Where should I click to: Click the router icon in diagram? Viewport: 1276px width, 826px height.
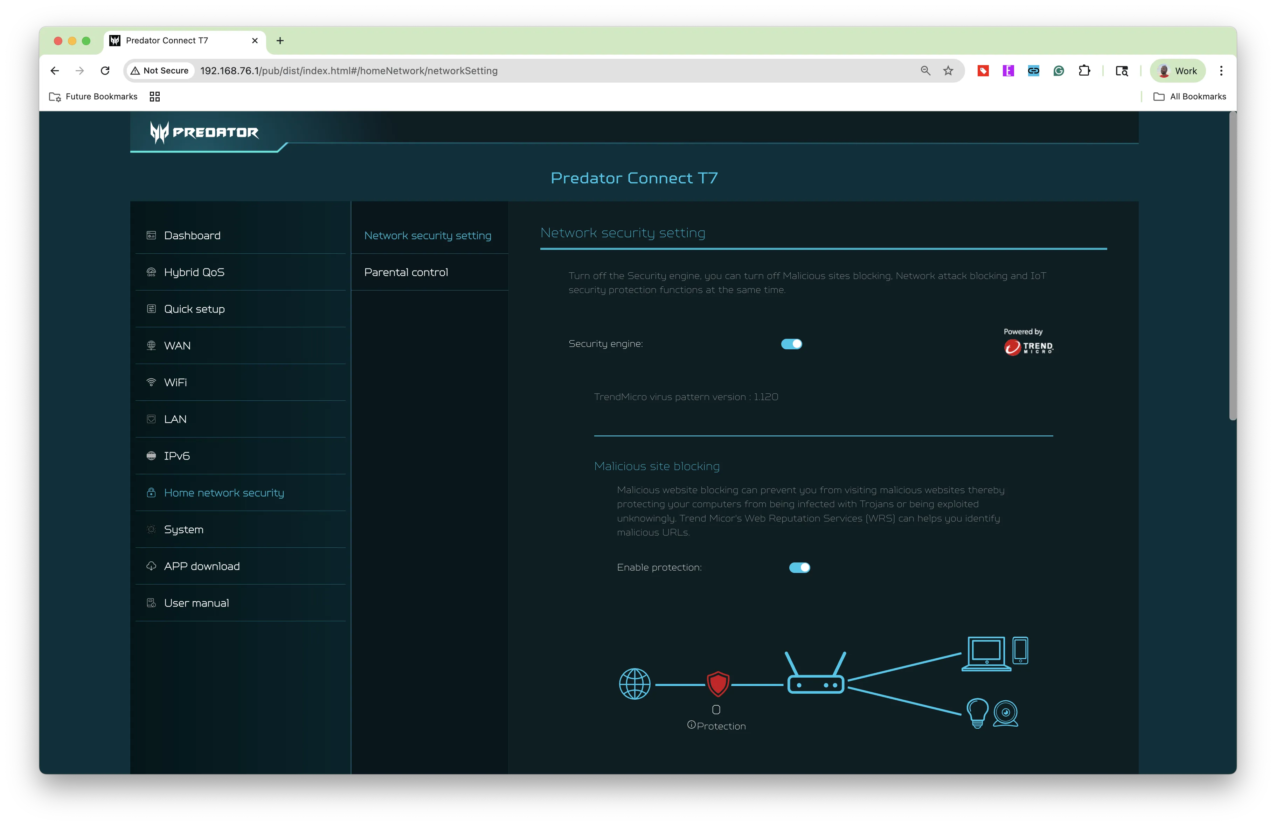(816, 673)
